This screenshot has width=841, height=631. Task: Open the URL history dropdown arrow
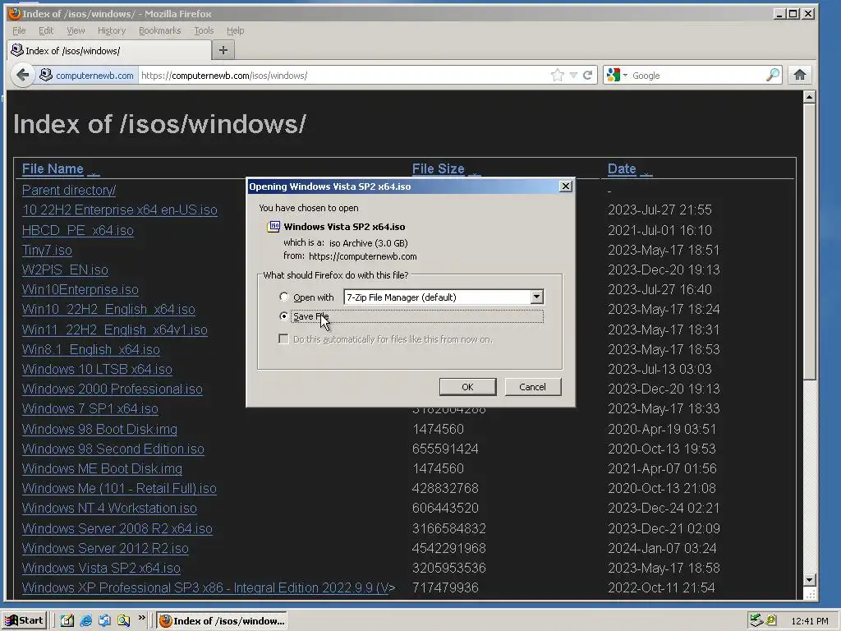click(573, 75)
